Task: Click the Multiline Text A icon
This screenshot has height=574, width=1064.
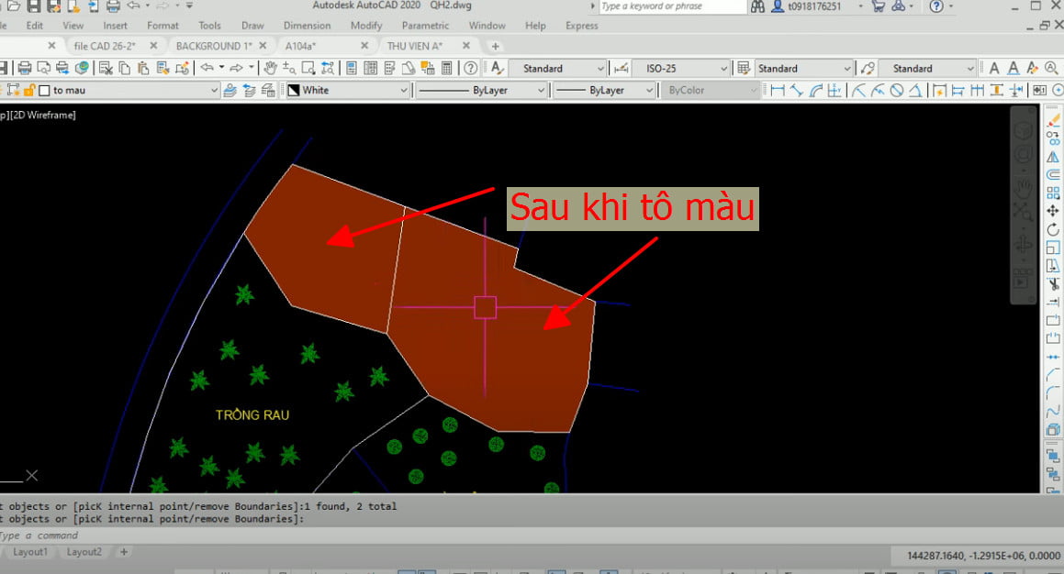Action: (x=994, y=68)
